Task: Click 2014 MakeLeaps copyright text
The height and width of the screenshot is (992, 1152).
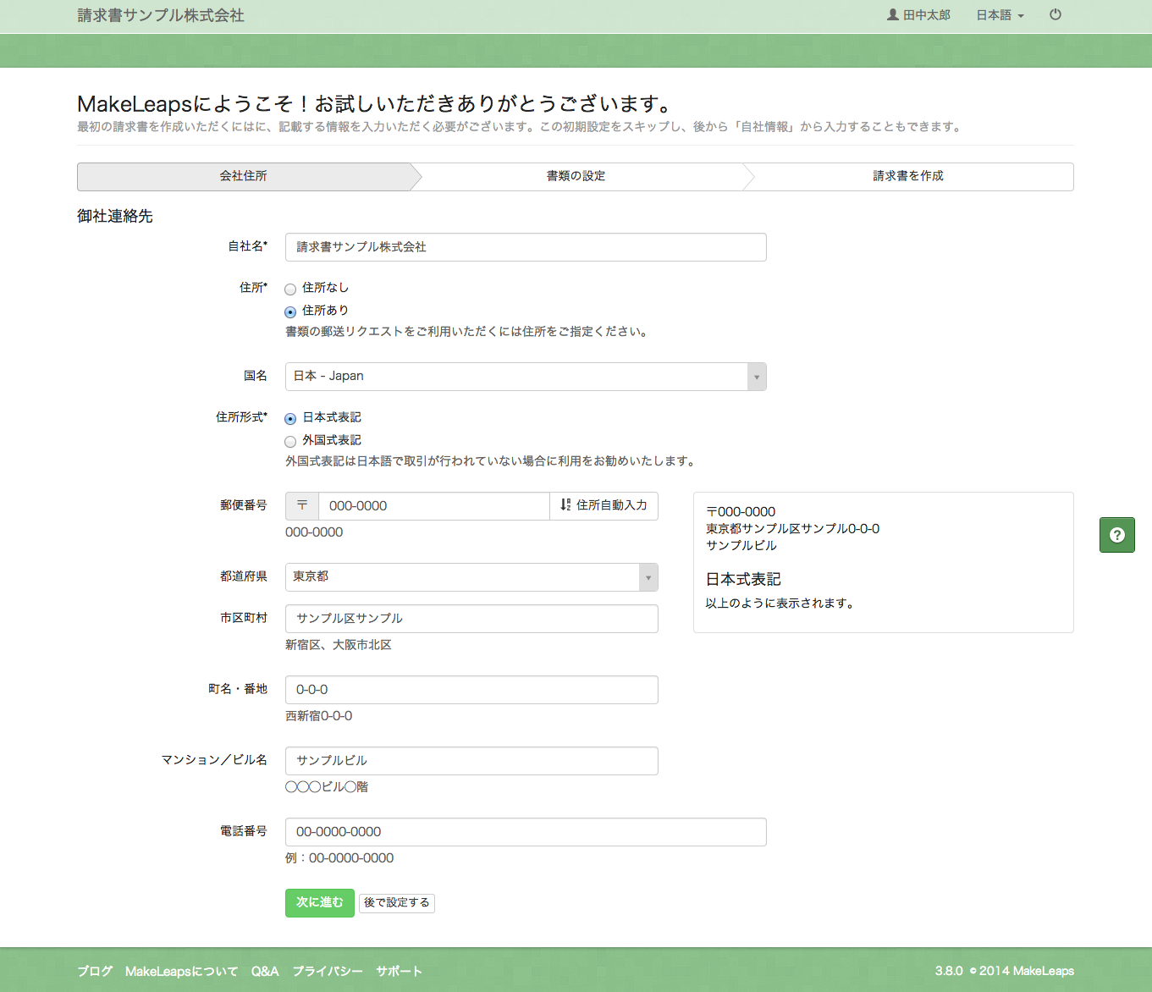Action: pyautogui.click(x=1022, y=972)
